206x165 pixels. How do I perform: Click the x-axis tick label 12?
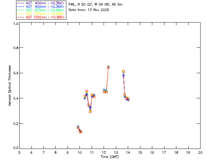click(x=104, y=152)
